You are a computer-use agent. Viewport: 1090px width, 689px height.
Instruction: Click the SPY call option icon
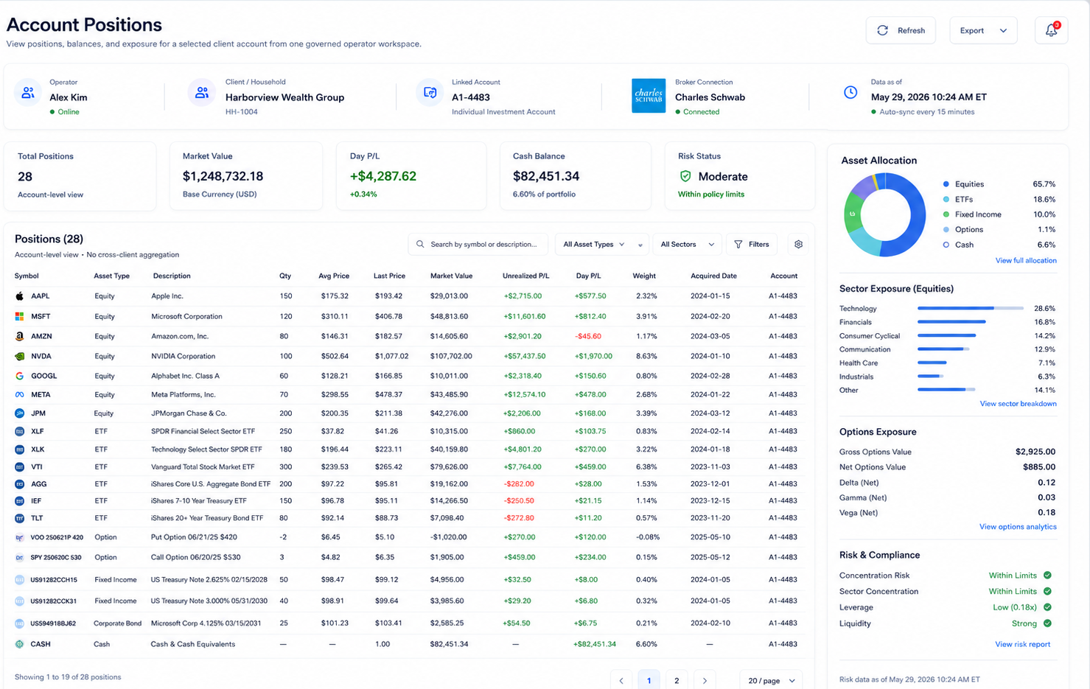20,558
